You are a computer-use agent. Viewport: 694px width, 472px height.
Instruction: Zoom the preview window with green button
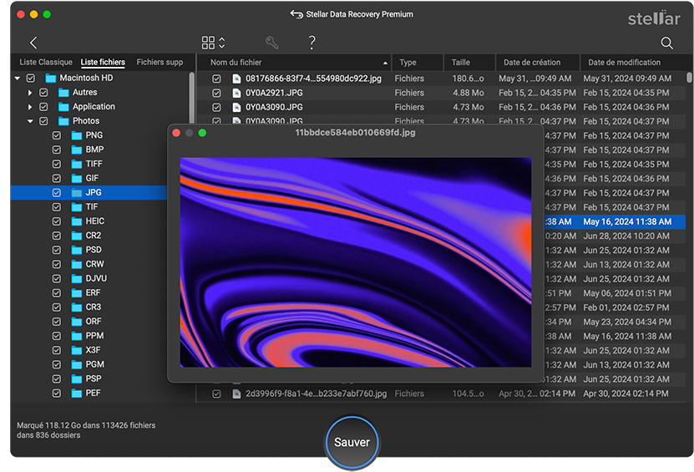pyautogui.click(x=202, y=133)
